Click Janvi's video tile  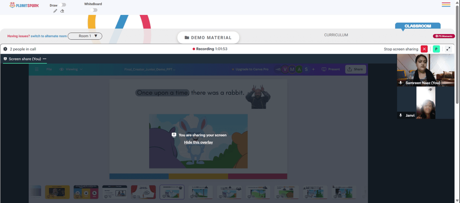coord(425,103)
